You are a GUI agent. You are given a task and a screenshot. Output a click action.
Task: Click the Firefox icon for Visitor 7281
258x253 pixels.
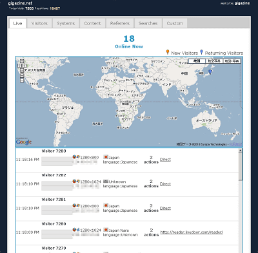74,205
